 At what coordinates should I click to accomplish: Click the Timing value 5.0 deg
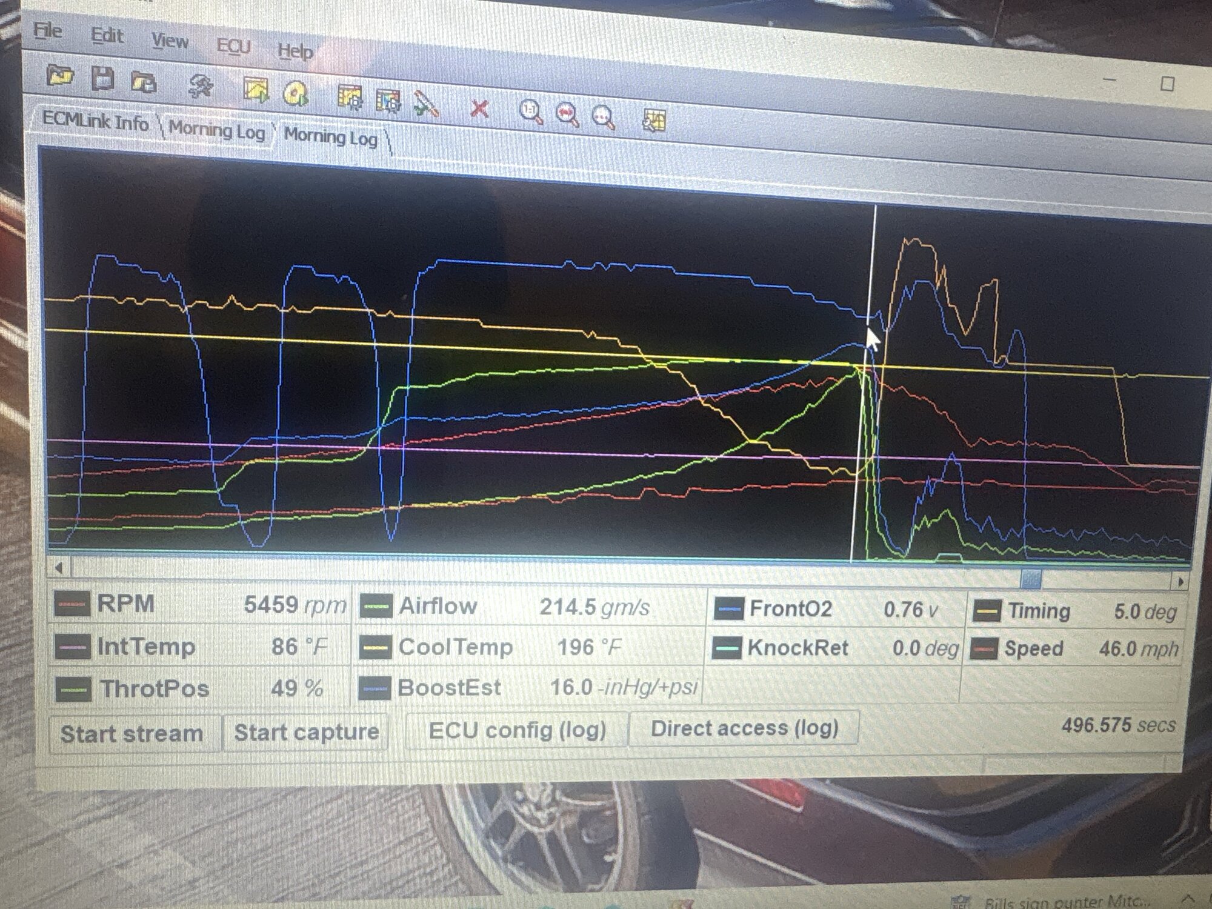tap(1145, 612)
